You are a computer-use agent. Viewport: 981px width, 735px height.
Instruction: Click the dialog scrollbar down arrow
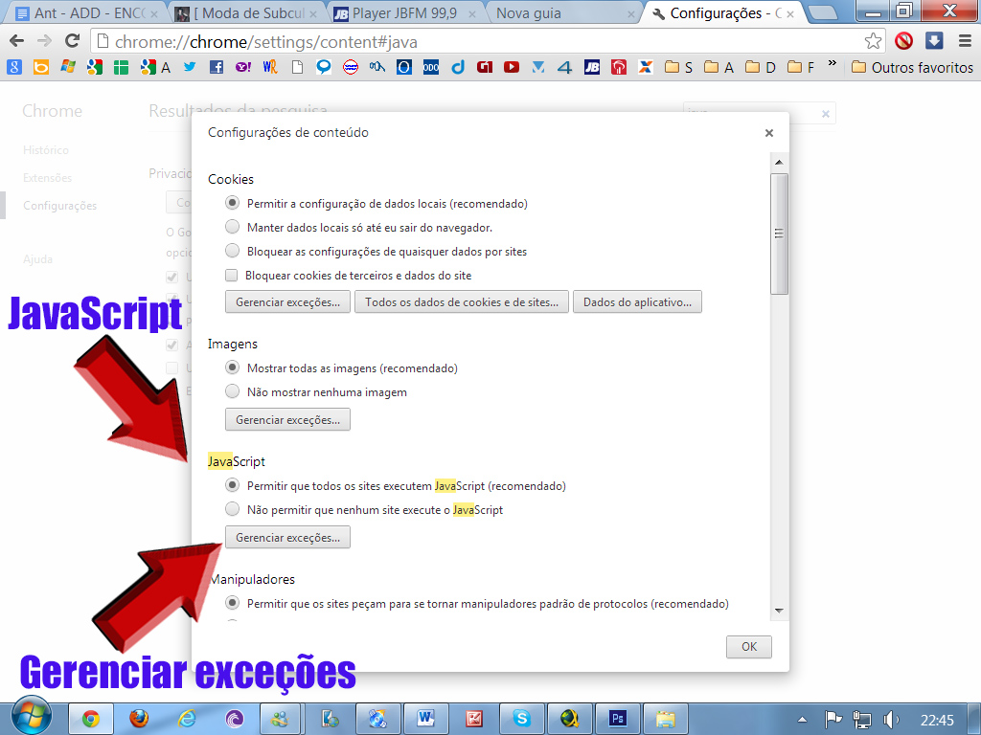pyautogui.click(x=779, y=611)
